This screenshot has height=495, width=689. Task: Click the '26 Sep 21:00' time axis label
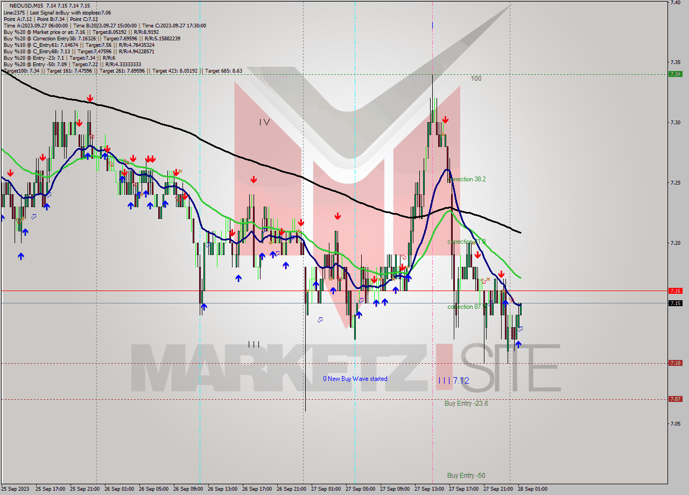click(x=291, y=489)
